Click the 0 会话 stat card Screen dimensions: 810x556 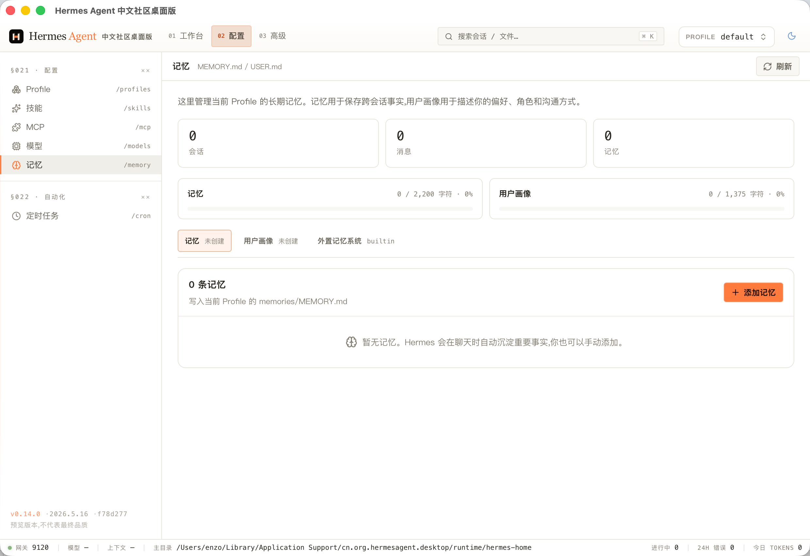coord(278,143)
